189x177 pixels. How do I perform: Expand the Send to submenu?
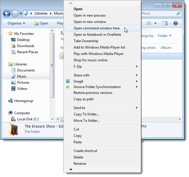(102, 108)
